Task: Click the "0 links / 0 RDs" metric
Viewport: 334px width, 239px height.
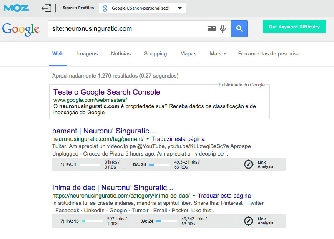Action: [112, 164]
